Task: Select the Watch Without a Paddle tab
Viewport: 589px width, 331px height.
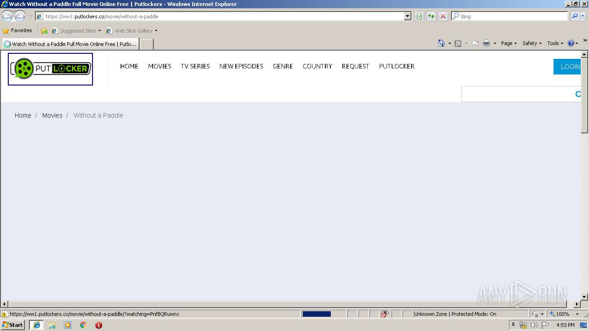Action: (70, 44)
